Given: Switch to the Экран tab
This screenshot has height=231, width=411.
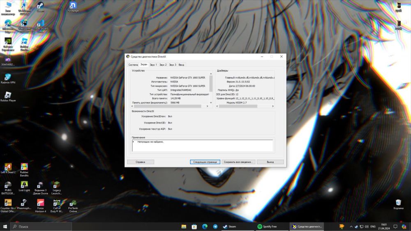Looking at the screenshot, I should point(143,64).
